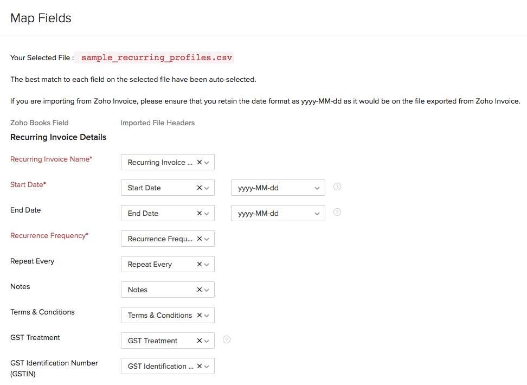Clear the Terms & Conditions mapping

click(199, 315)
